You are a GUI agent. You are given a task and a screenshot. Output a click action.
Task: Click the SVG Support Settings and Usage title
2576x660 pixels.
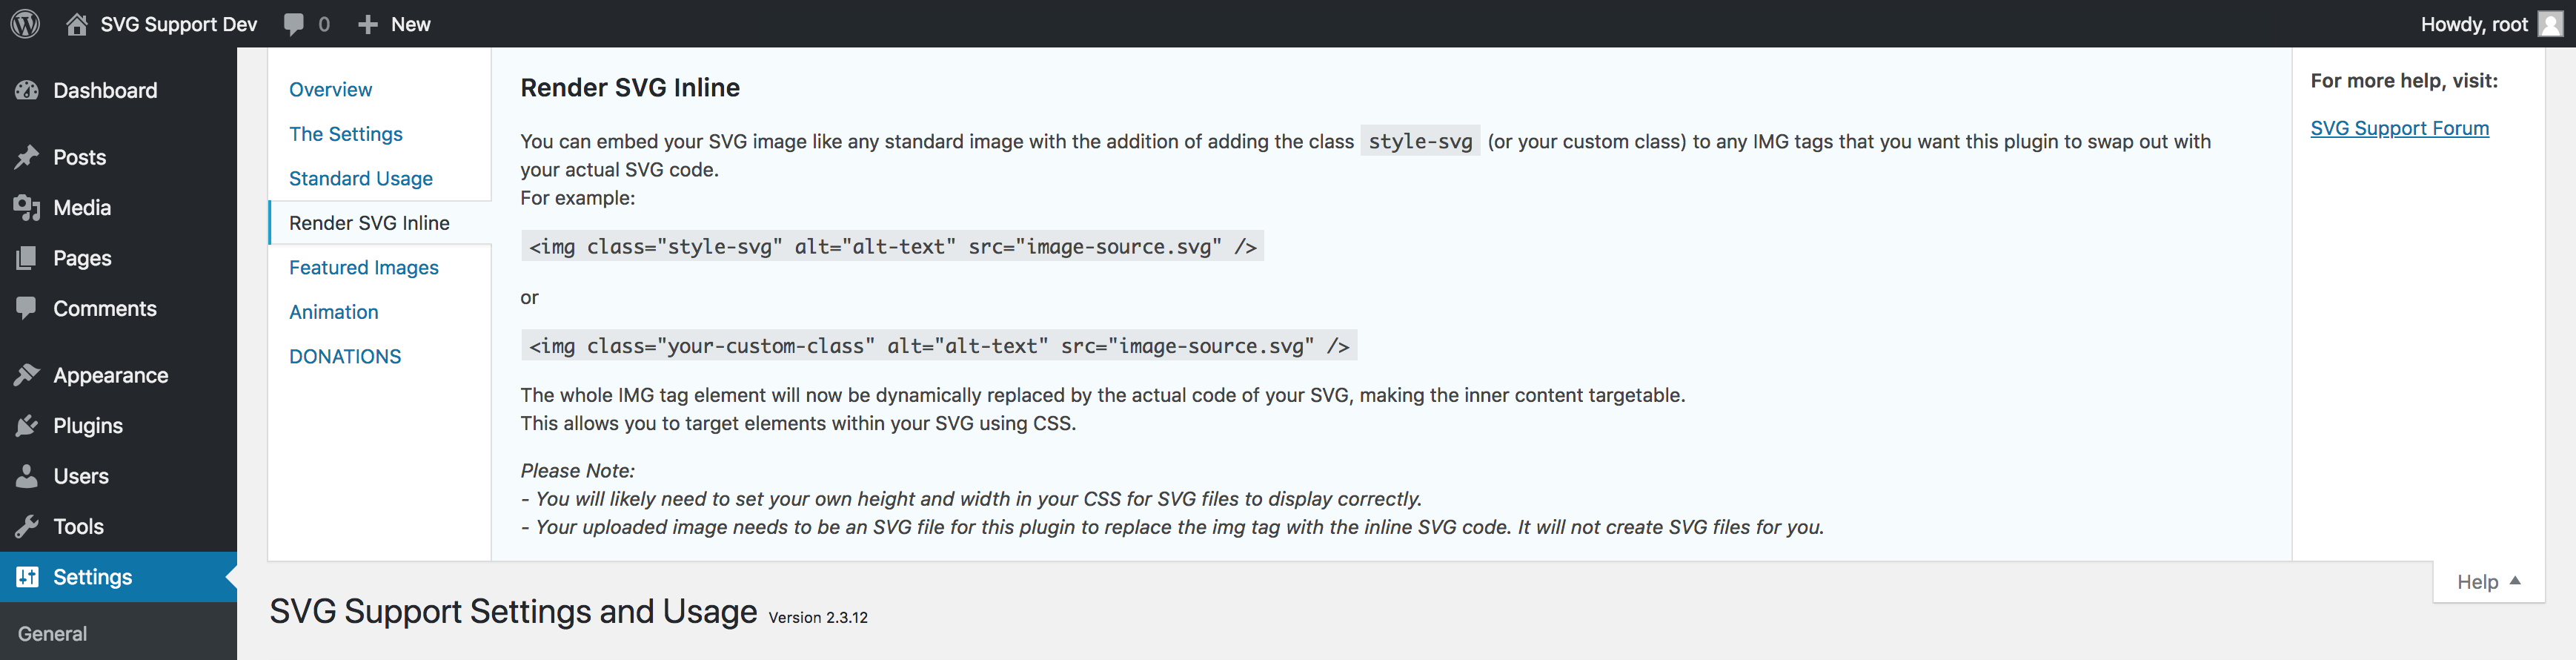[x=513, y=611]
